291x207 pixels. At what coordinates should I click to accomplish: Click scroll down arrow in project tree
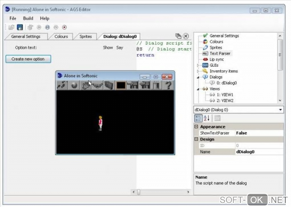[280, 101]
